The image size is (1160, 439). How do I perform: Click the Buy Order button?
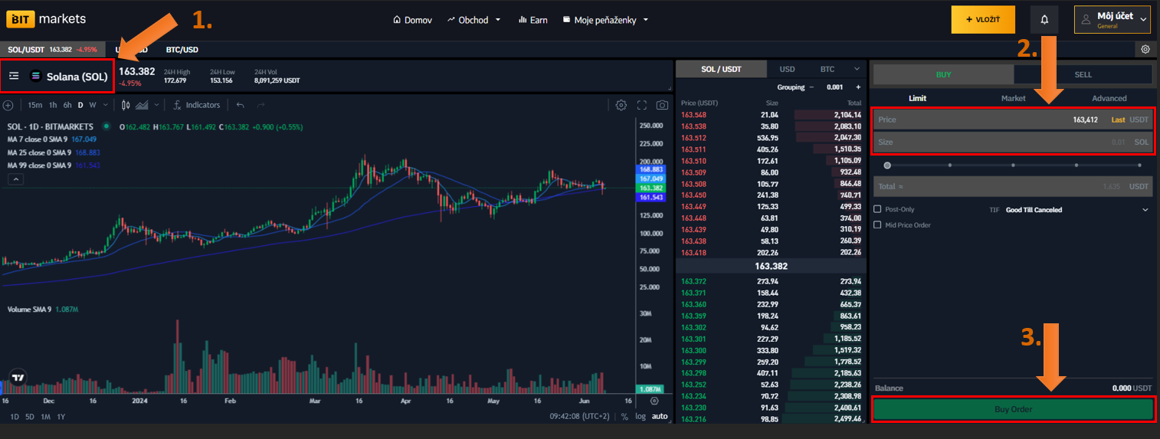(1013, 409)
